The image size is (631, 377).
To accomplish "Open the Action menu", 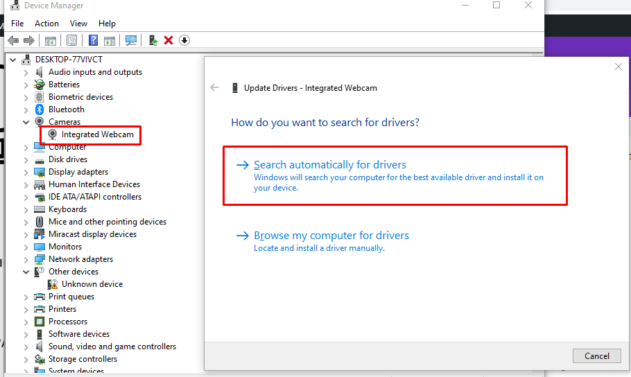I will pos(46,24).
